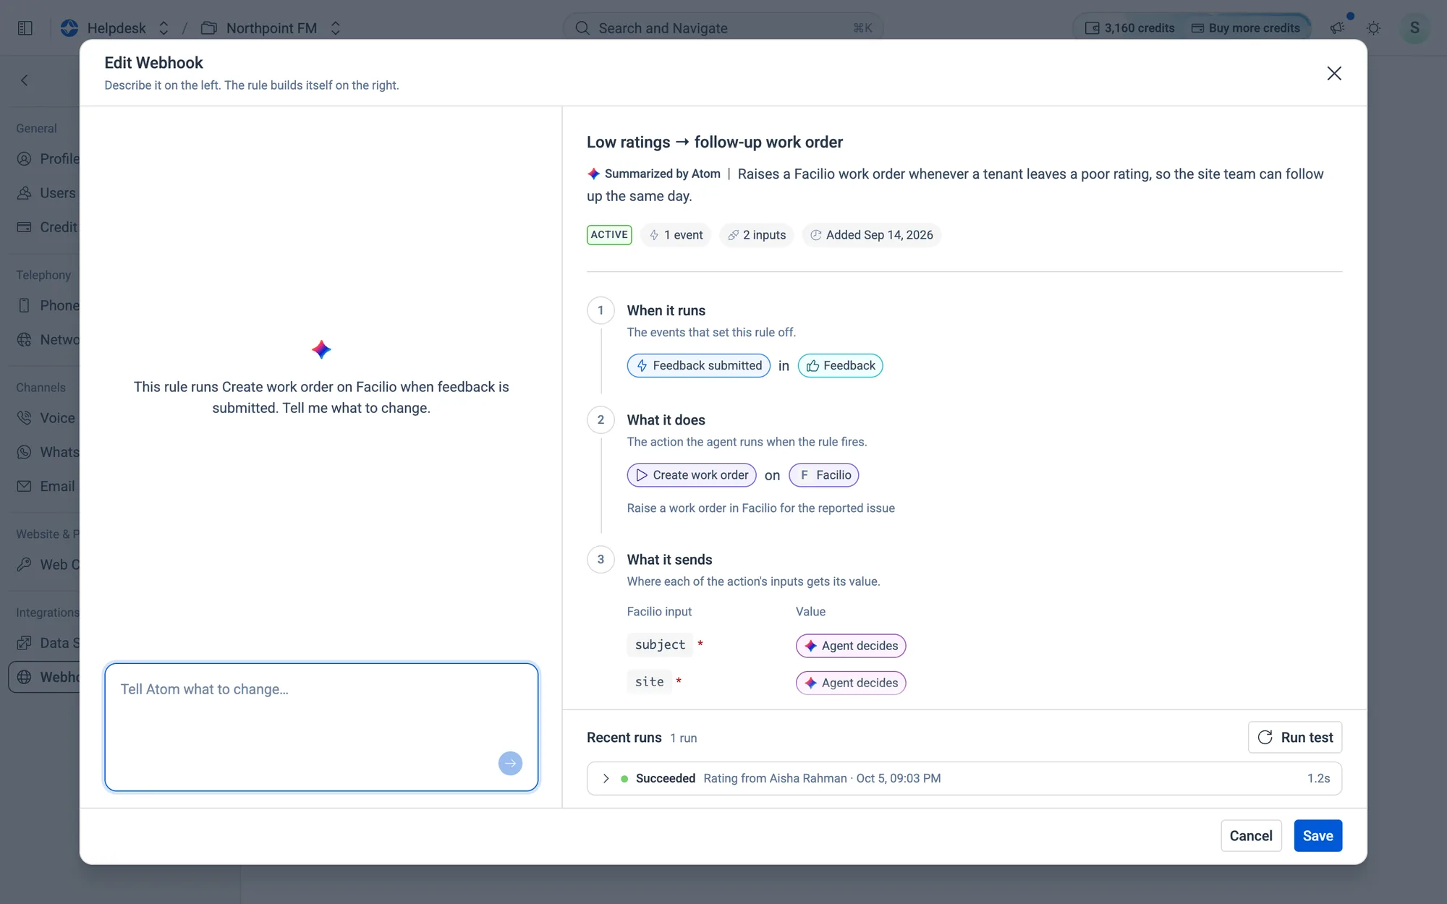Select the Facilio integration chip
The height and width of the screenshot is (904, 1447).
[824, 475]
